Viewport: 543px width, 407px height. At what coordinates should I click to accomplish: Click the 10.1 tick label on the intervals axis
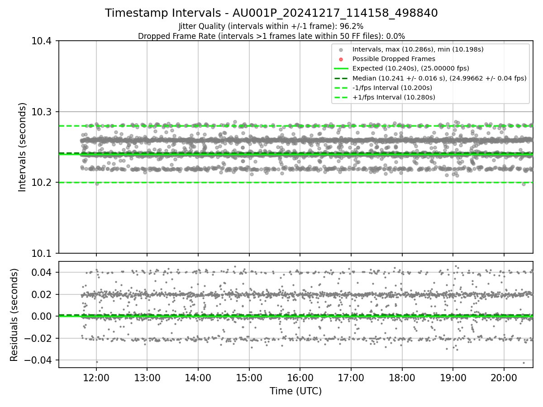43,253
